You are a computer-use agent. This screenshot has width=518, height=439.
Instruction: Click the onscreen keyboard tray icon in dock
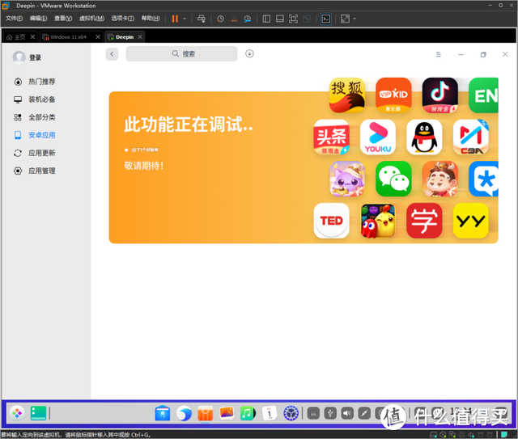click(x=313, y=413)
